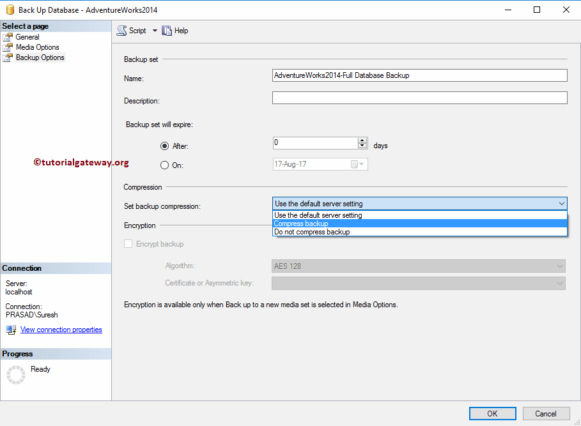The image size is (581, 426).
Task: Open the Script dropdown arrow
Action: [153, 30]
